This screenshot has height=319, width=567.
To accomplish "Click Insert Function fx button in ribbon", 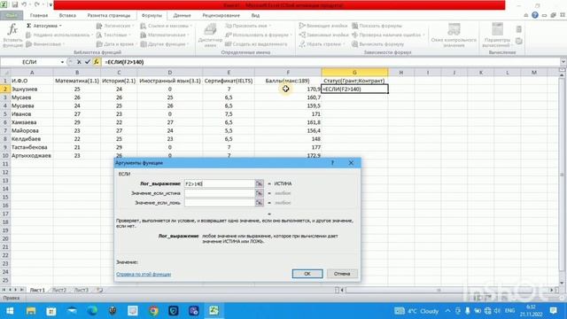I will tap(12, 35).
